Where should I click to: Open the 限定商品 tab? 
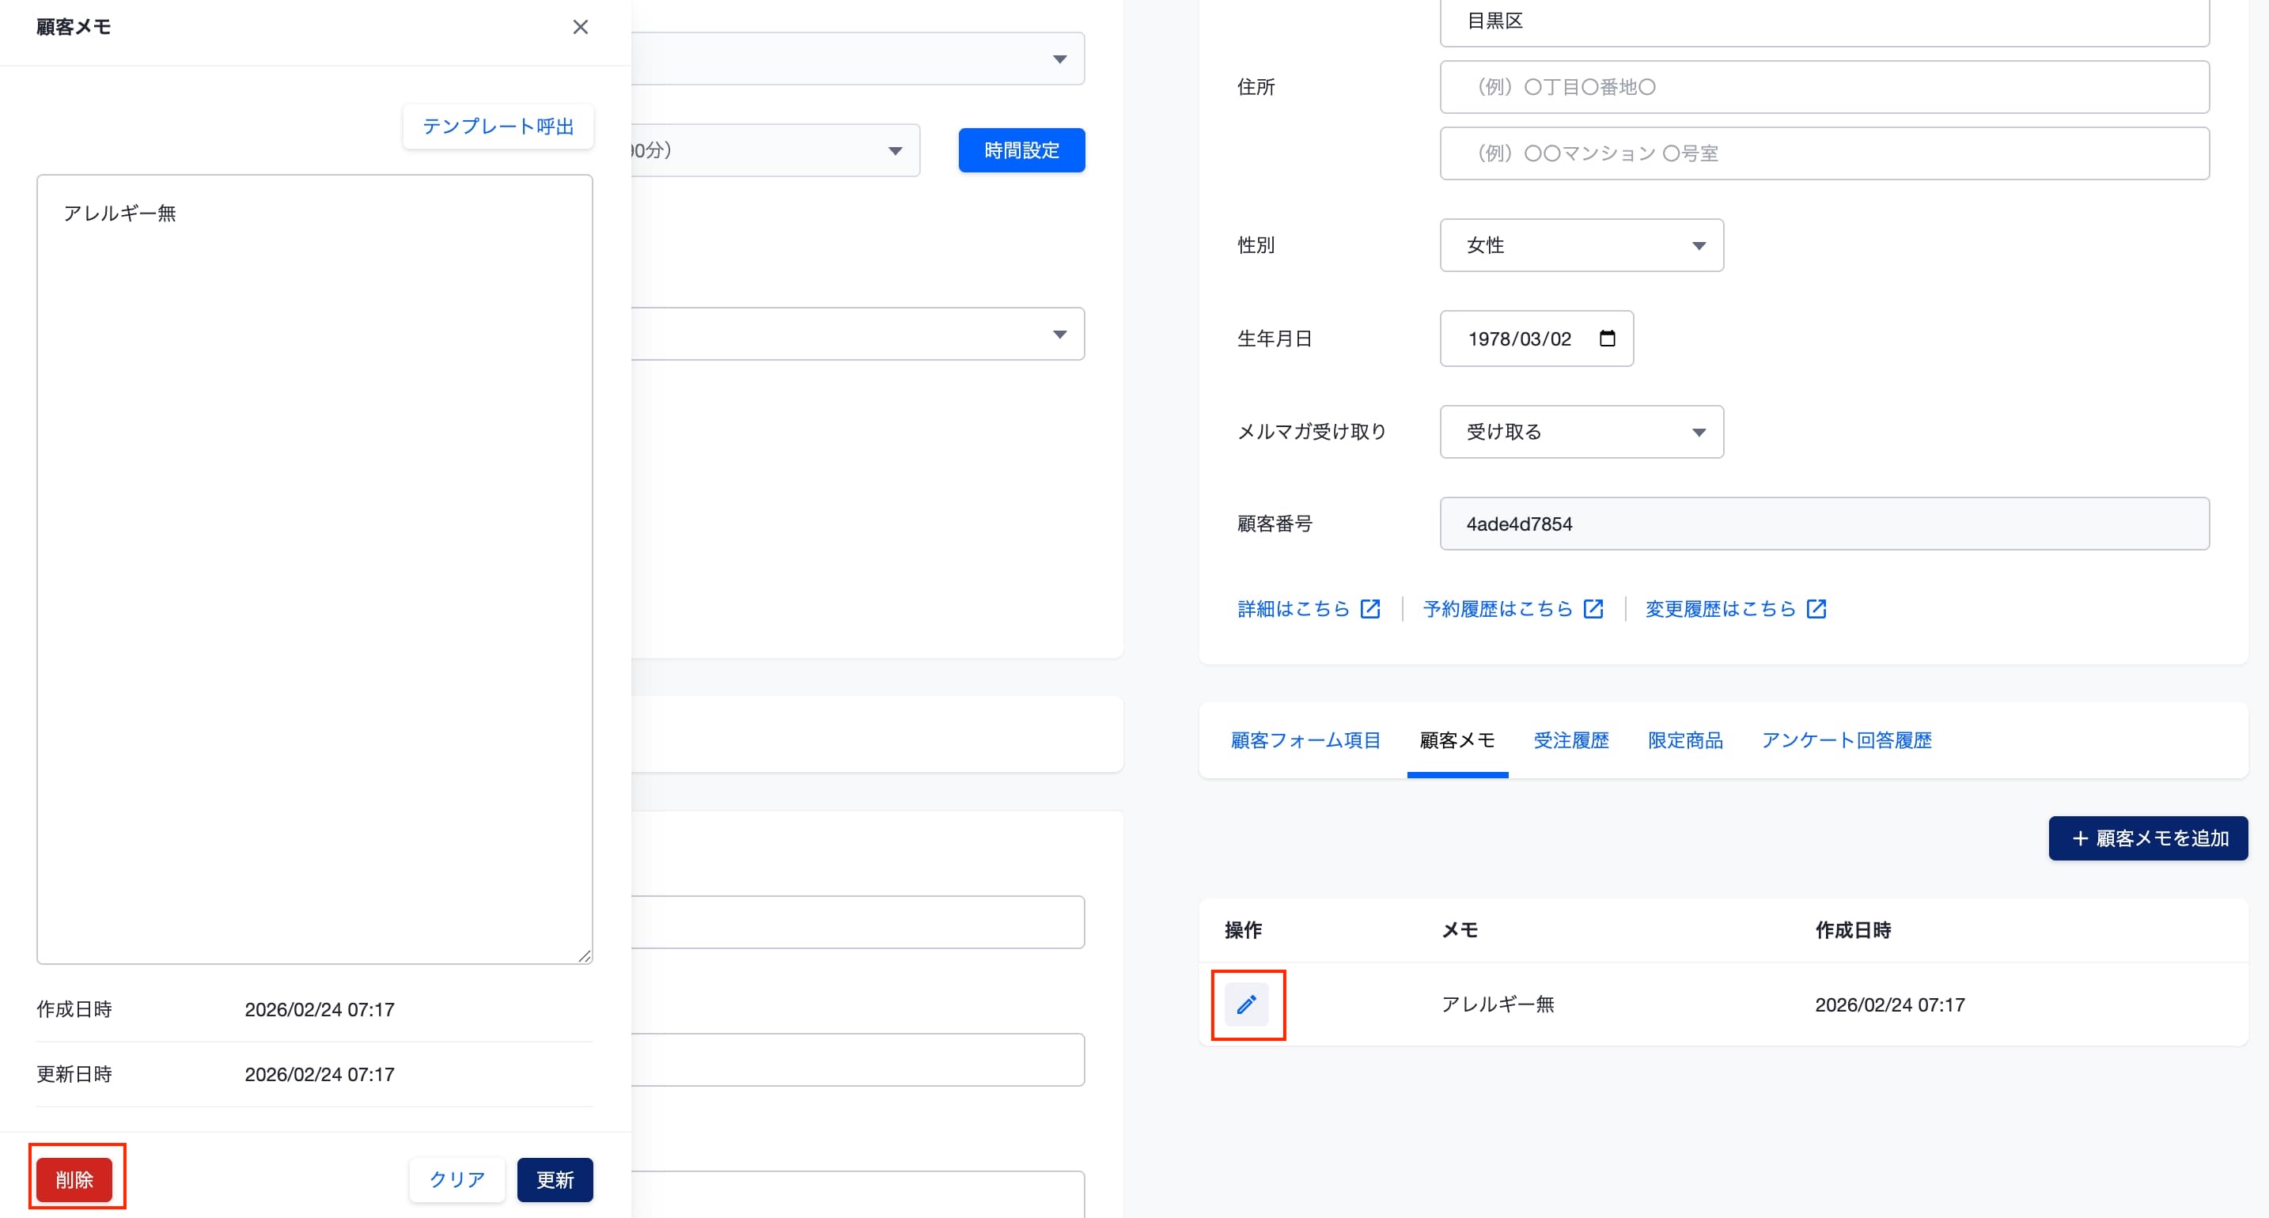1685,739
